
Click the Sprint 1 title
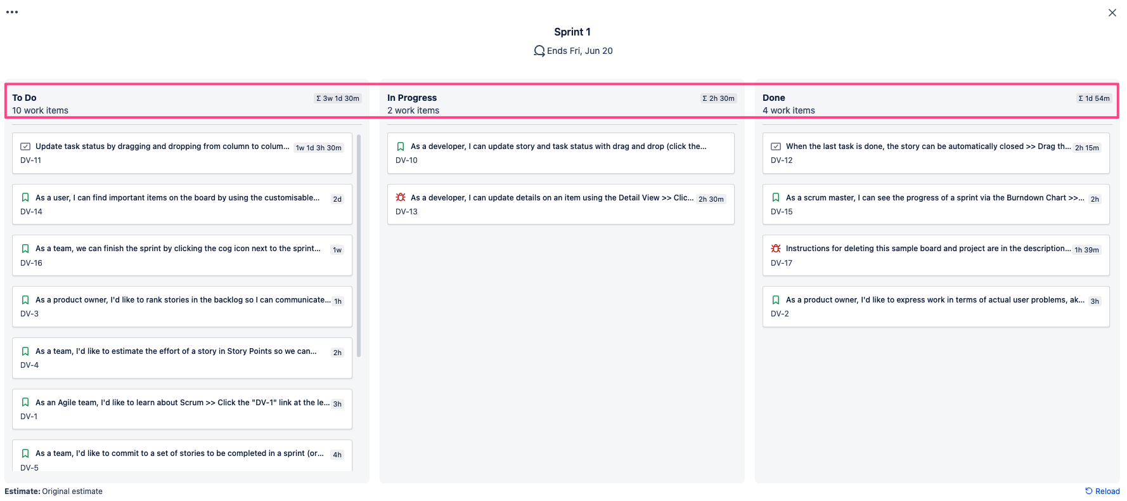pyautogui.click(x=572, y=32)
